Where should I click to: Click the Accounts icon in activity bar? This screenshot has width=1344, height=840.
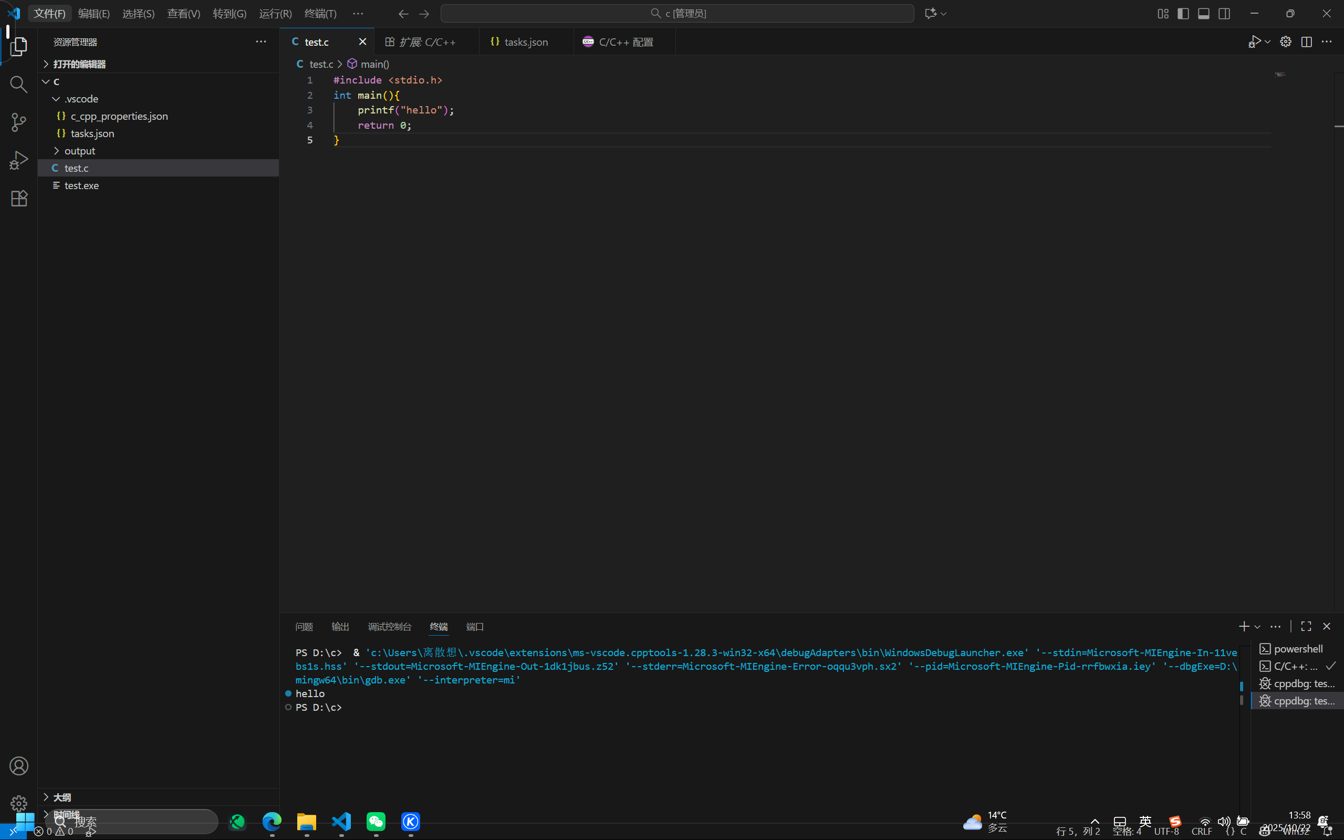click(x=18, y=766)
